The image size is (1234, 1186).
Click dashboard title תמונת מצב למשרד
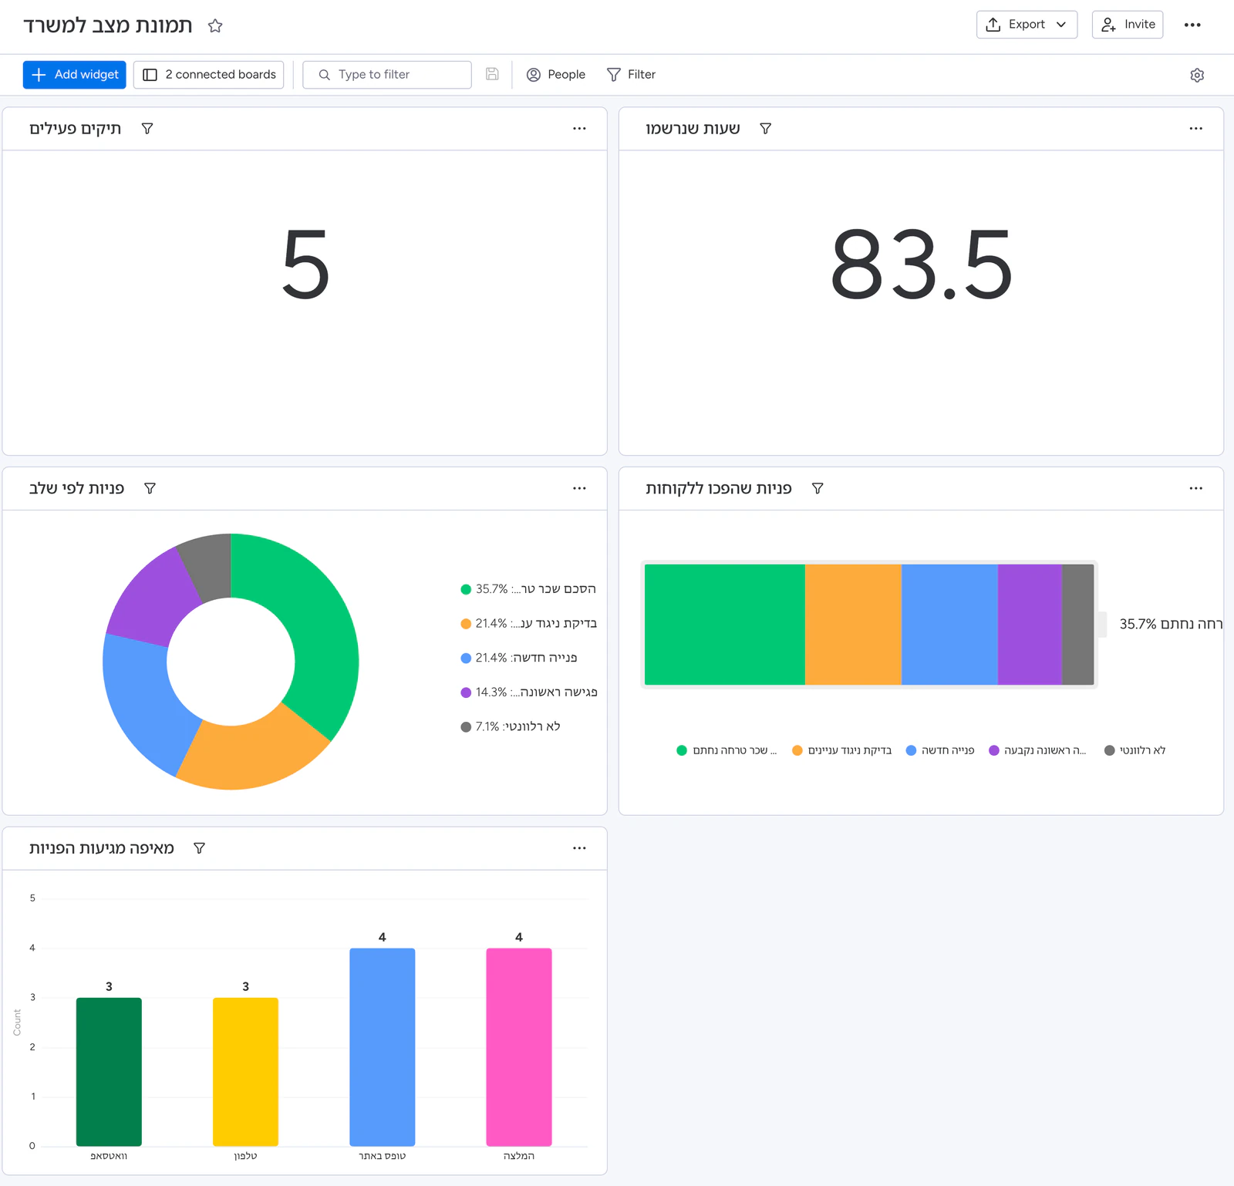108,25
